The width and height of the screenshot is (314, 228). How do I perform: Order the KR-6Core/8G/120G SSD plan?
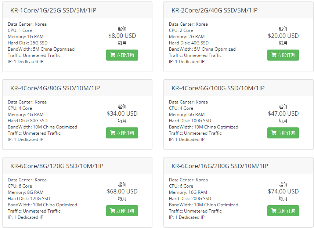pyautogui.click(x=122, y=211)
